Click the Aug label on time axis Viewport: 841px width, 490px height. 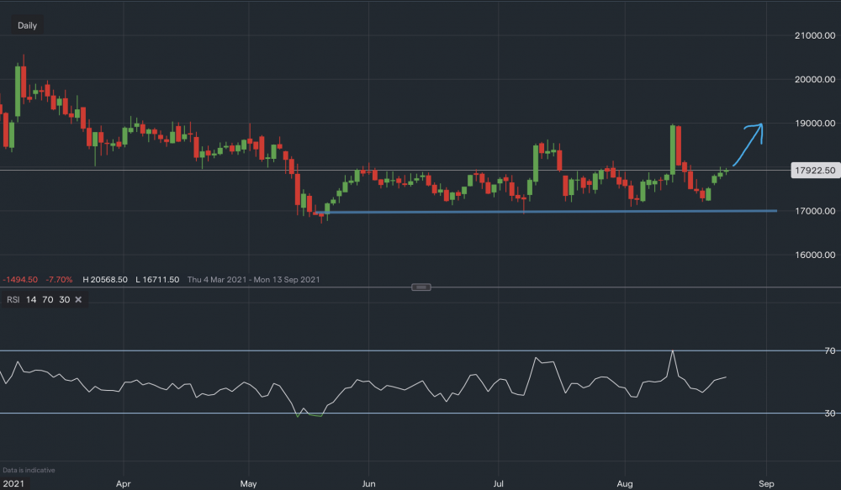point(626,484)
